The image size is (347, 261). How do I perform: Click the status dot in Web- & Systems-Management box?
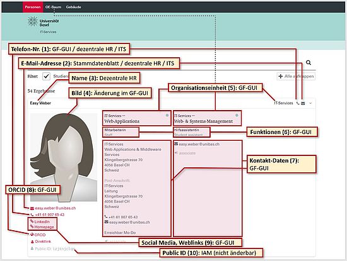click(237, 115)
